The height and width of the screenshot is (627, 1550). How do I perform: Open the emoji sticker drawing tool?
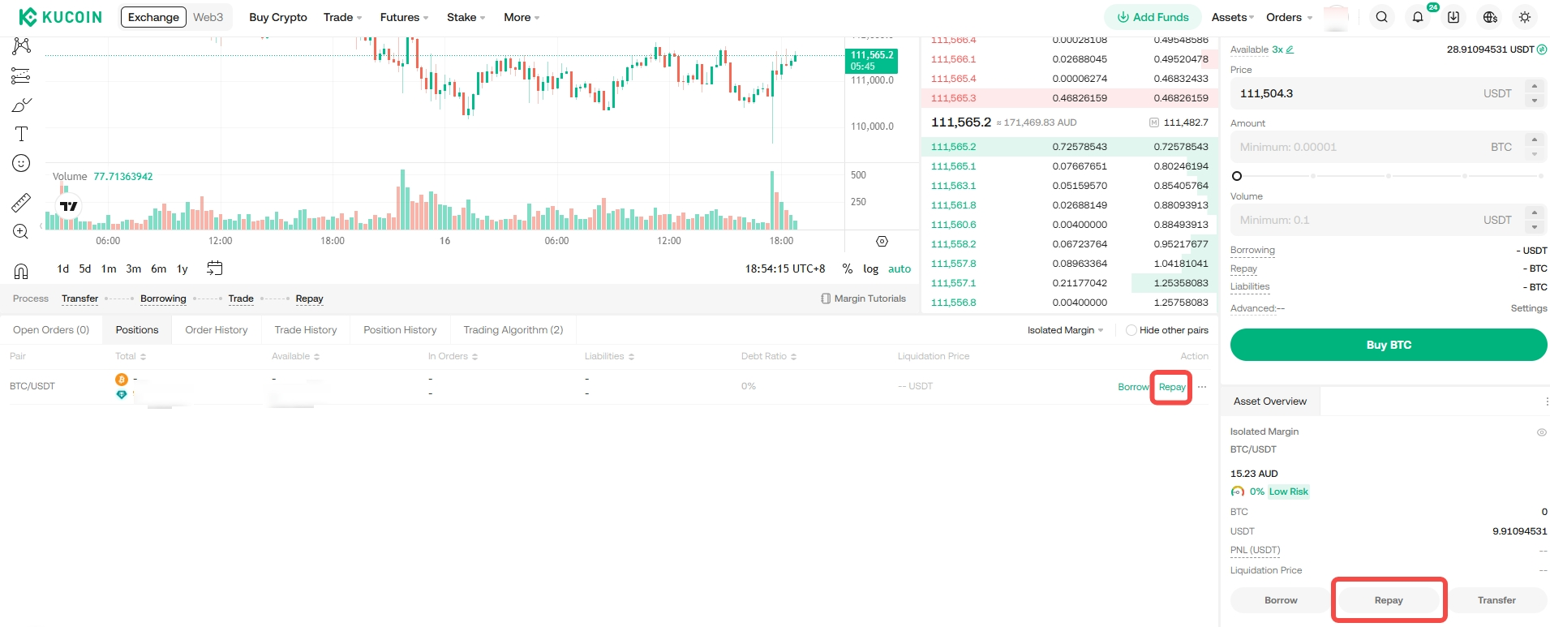[x=21, y=164]
